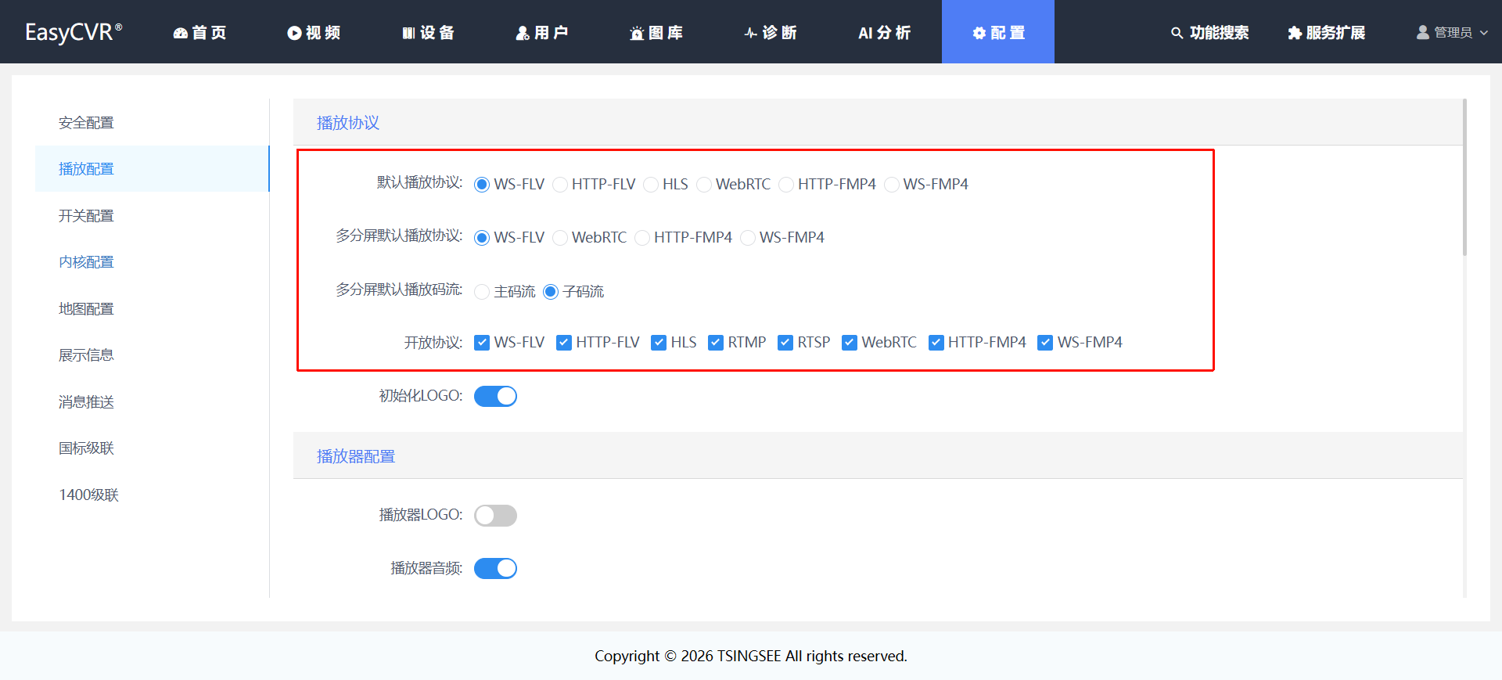
Task: Click the TSINGSEE copyright footer text
Action: (751, 656)
